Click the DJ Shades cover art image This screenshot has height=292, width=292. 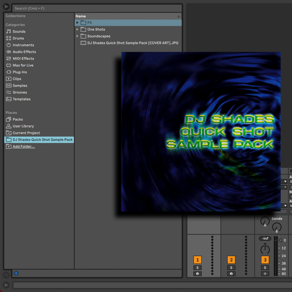pyautogui.click(x=201, y=132)
